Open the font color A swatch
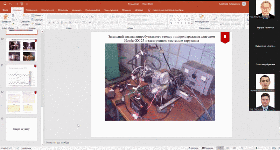 [90, 23]
